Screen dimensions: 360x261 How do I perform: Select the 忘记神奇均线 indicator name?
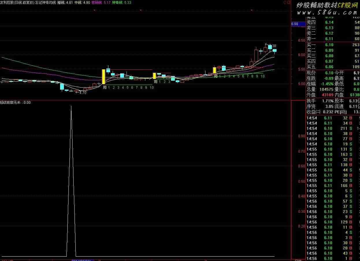pyautogui.click(x=46, y=2)
